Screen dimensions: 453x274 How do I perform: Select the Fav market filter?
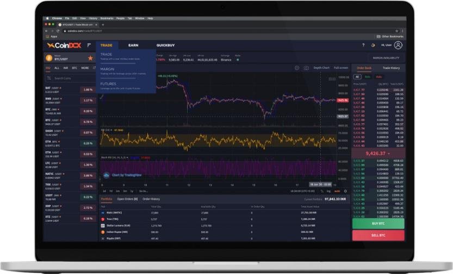tap(48, 68)
